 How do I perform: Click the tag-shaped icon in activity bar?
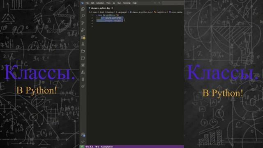(83, 86)
